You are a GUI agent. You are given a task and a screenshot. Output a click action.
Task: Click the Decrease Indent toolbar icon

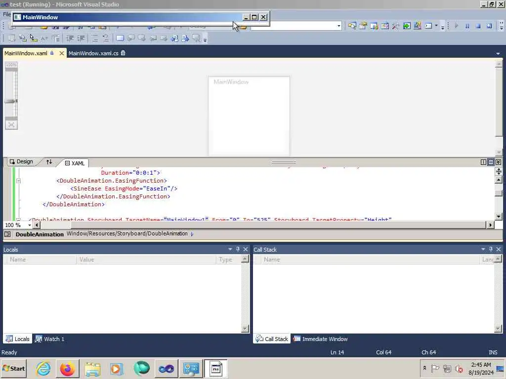pyautogui.click(x=70, y=38)
